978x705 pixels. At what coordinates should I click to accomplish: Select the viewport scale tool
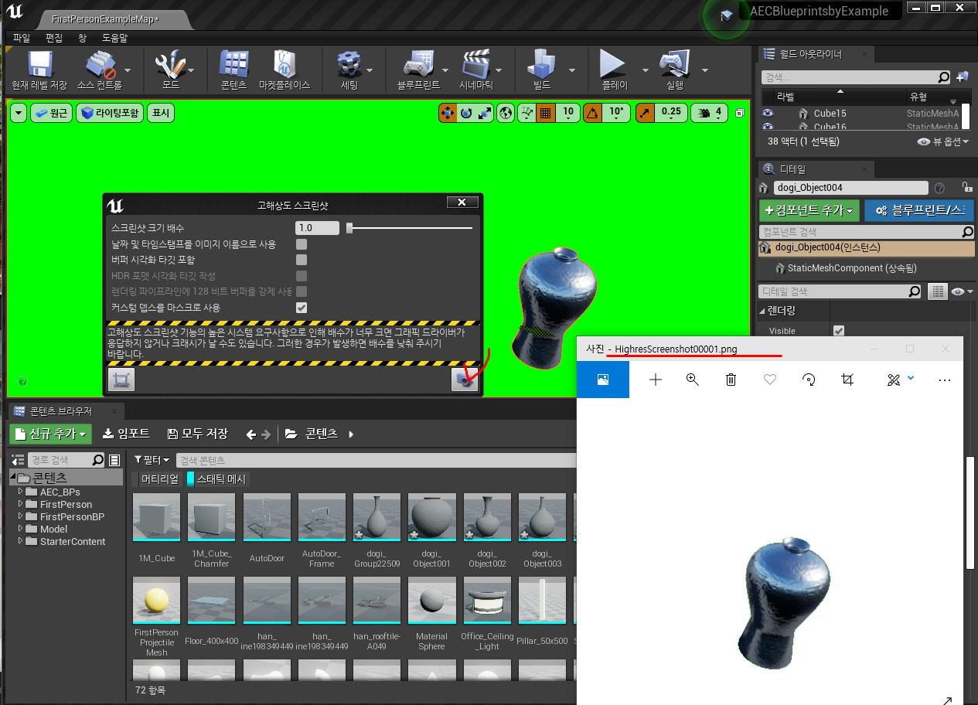[485, 113]
